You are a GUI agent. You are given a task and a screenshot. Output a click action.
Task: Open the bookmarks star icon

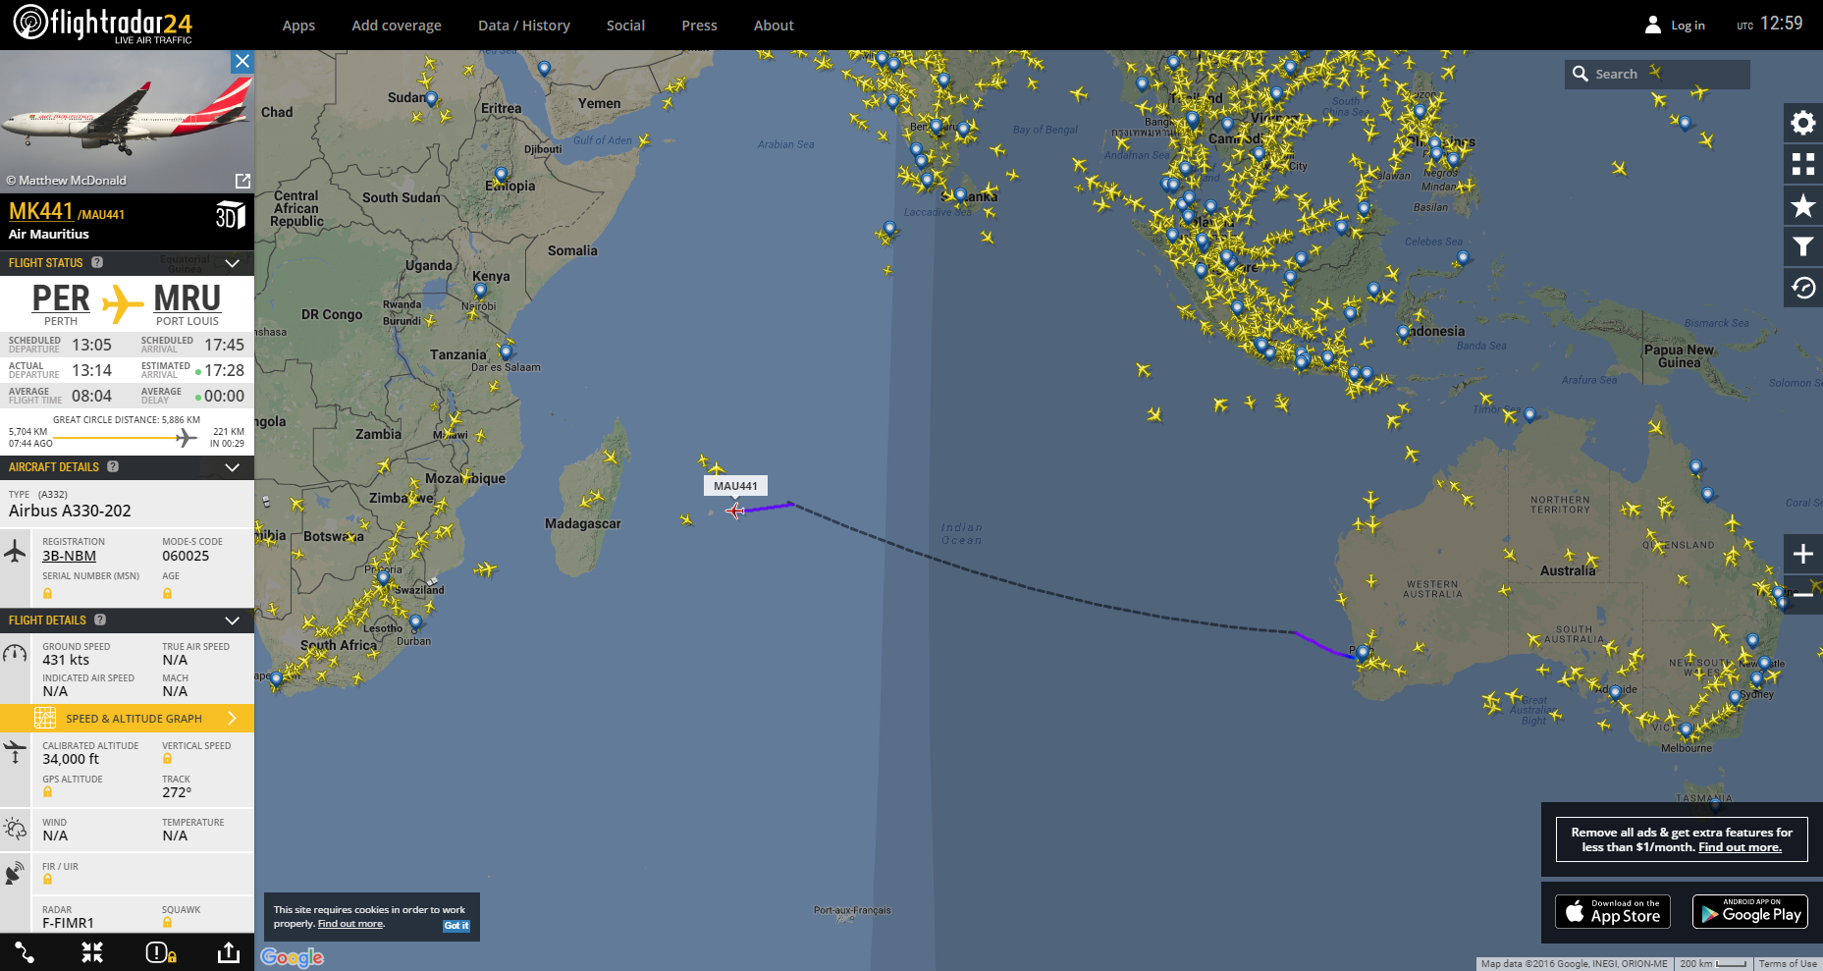click(x=1802, y=205)
